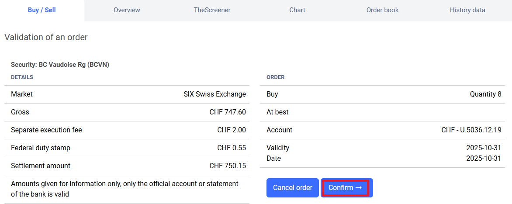Switch to History data tab
The width and height of the screenshot is (512, 204).
click(x=467, y=10)
